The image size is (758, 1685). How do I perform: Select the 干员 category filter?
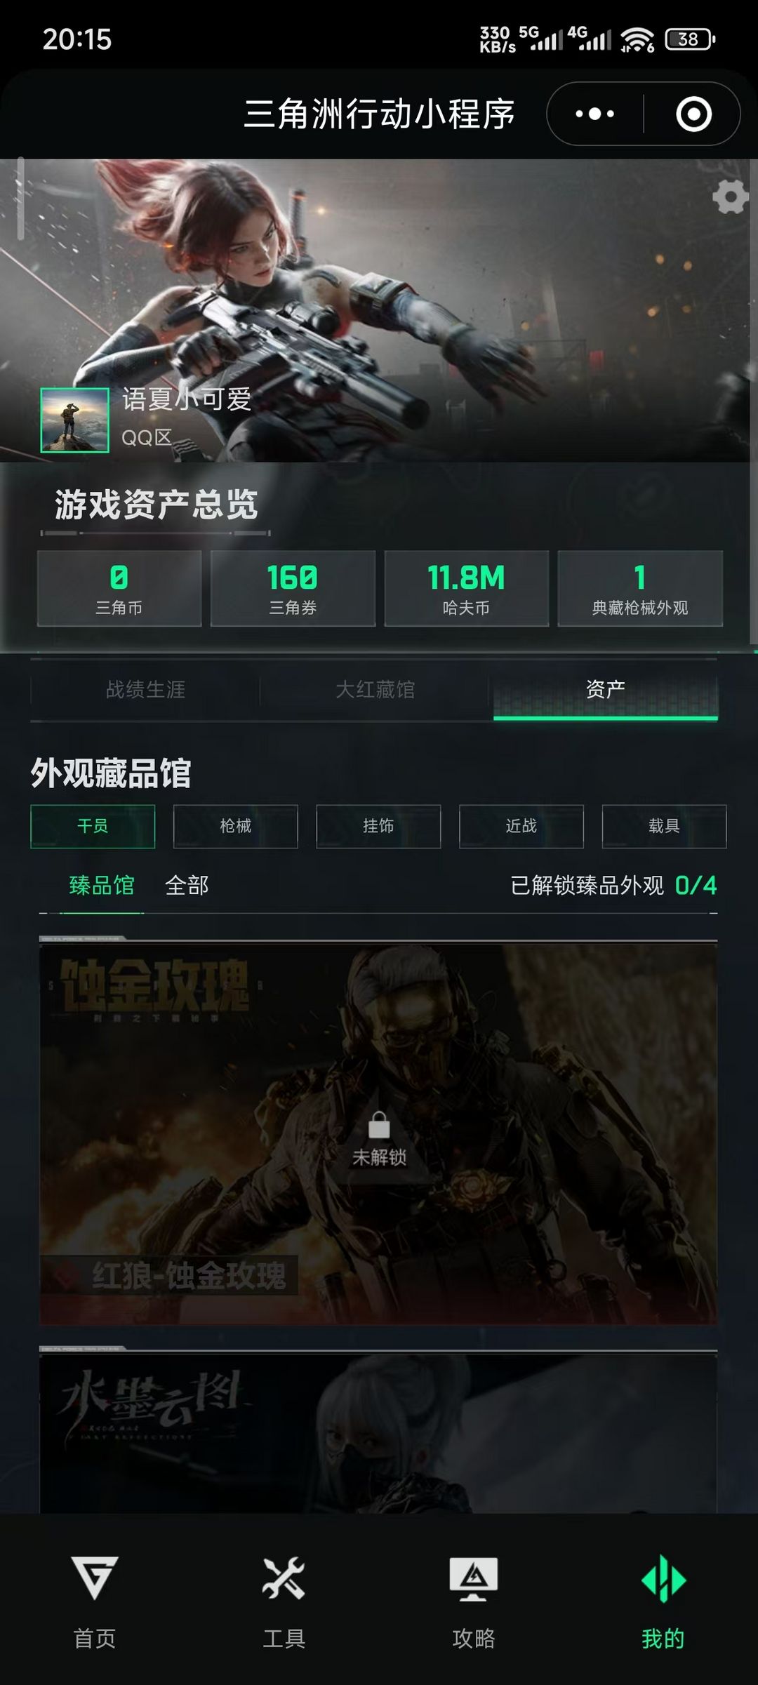(93, 826)
